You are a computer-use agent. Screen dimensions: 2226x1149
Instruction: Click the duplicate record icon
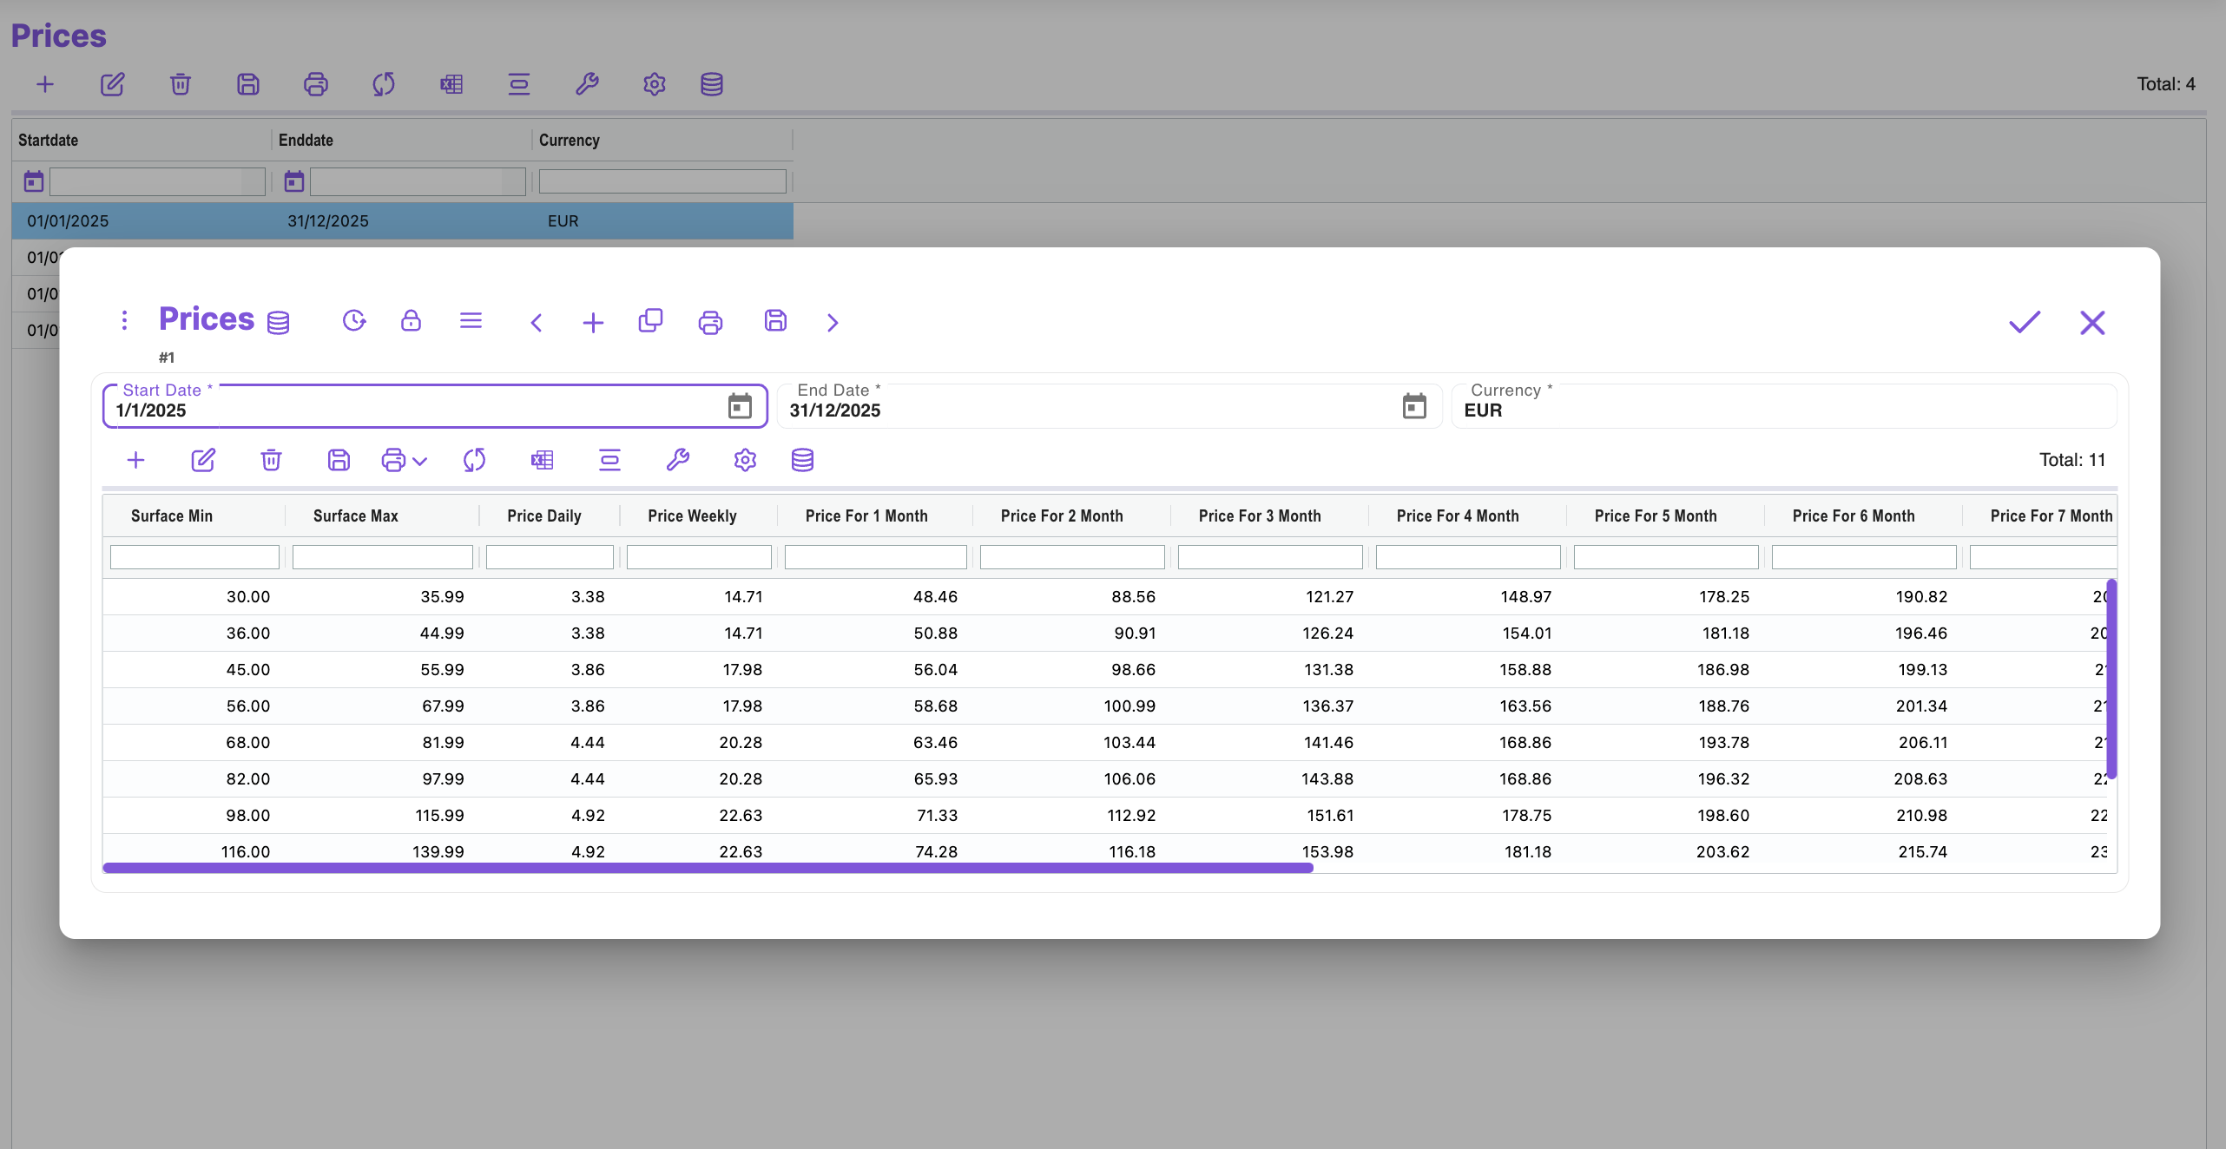[x=650, y=321]
